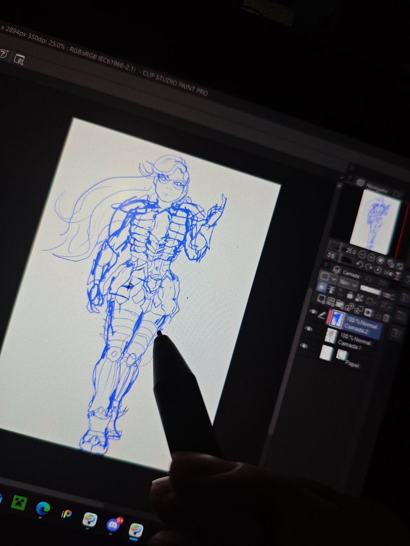This screenshot has height=546, width=410.
Task: Open layer palette color dropdown
Action: (x=328, y=277)
